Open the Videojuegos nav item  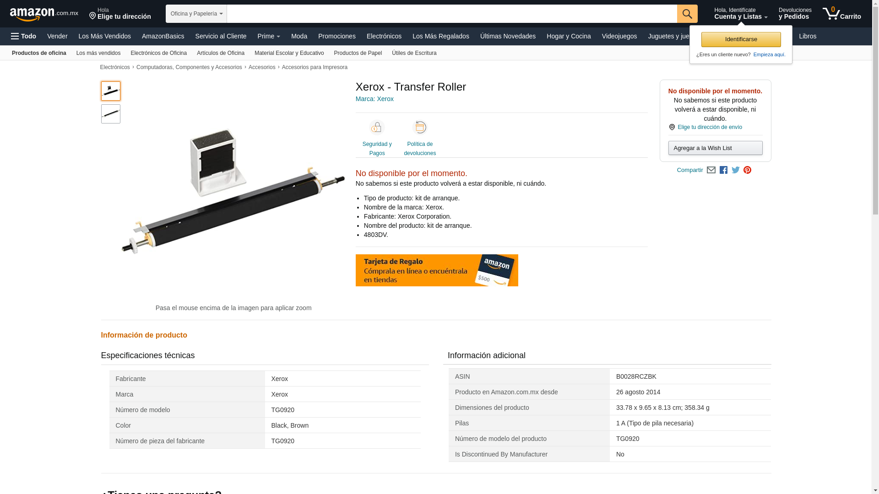(619, 36)
